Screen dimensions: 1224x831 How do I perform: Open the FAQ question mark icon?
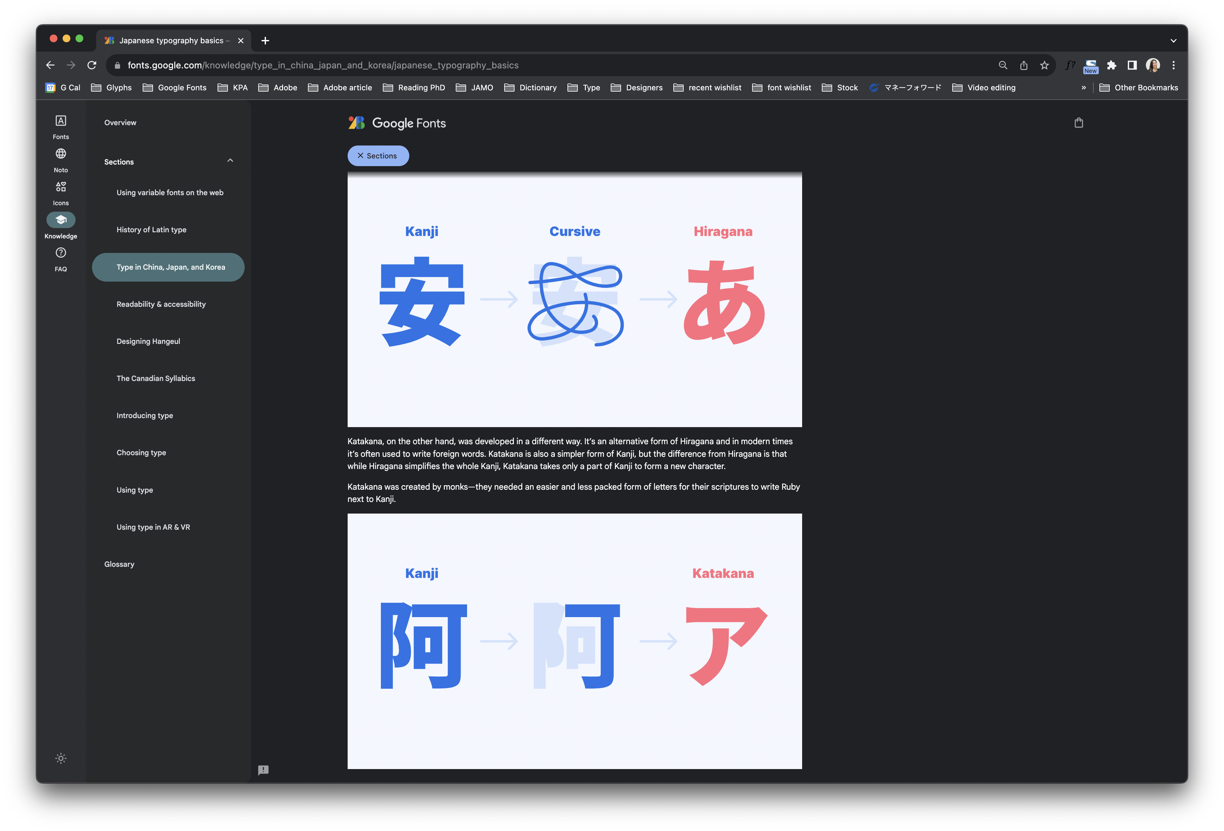point(61,253)
